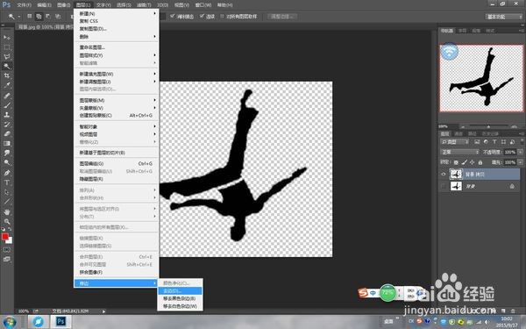Select the Healing Brush tool
The width and height of the screenshot is (526, 329).
click(x=7, y=96)
